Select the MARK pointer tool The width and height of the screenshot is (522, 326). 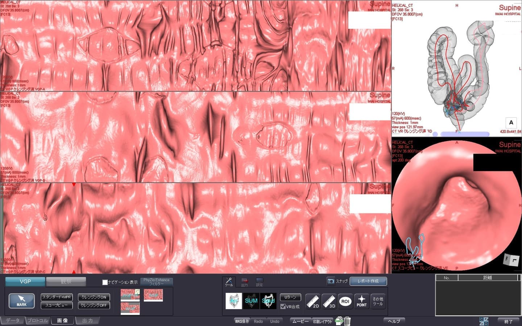coord(21,301)
